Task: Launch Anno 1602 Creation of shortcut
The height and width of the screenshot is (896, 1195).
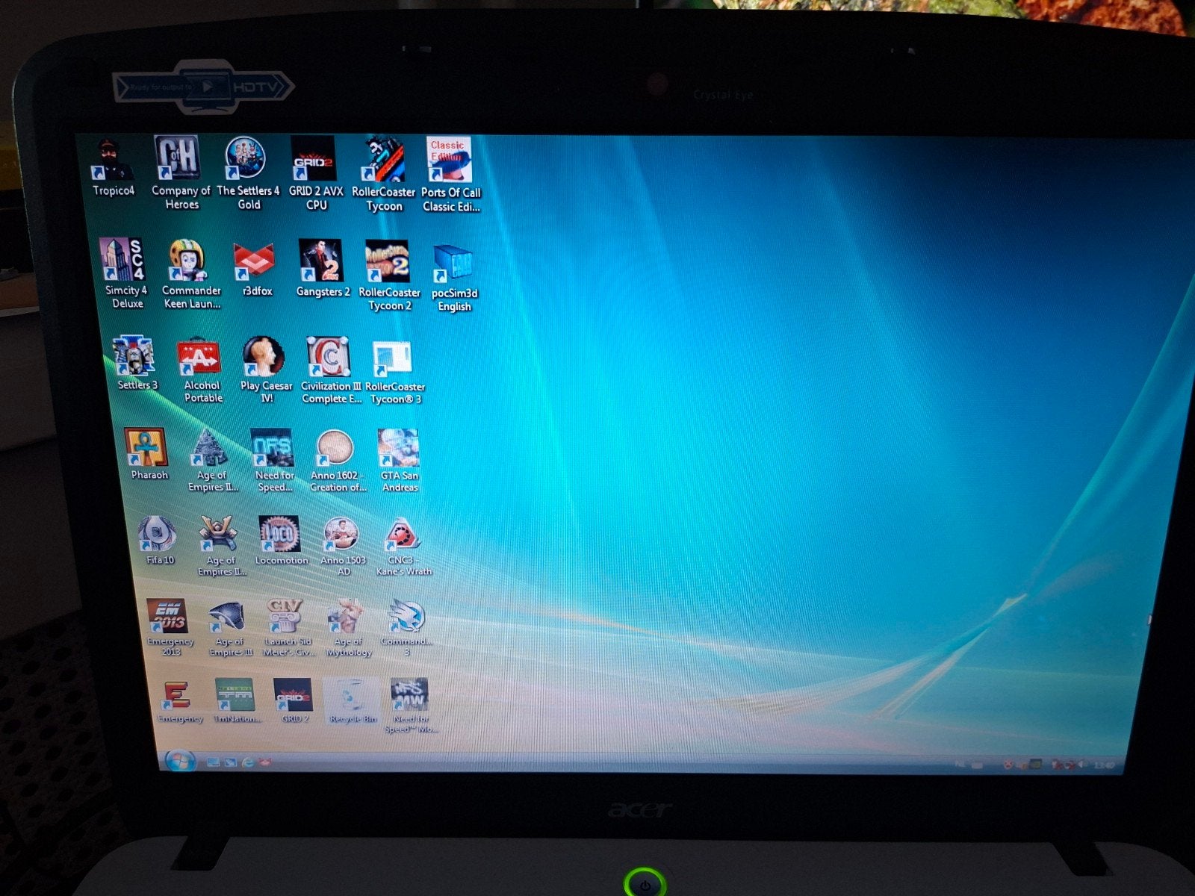Action: [337, 461]
